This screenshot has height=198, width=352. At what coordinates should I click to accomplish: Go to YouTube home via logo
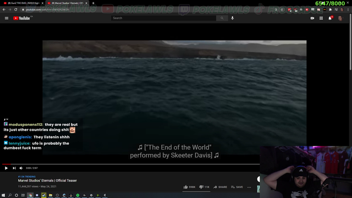(x=21, y=18)
